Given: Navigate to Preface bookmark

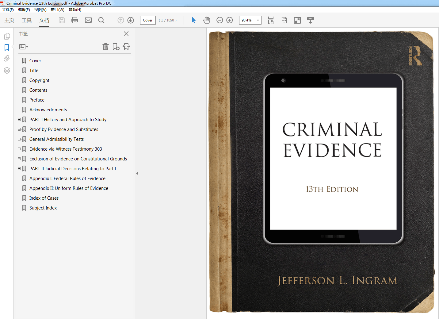Looking at the screenshot, I should tap(37, 100).
